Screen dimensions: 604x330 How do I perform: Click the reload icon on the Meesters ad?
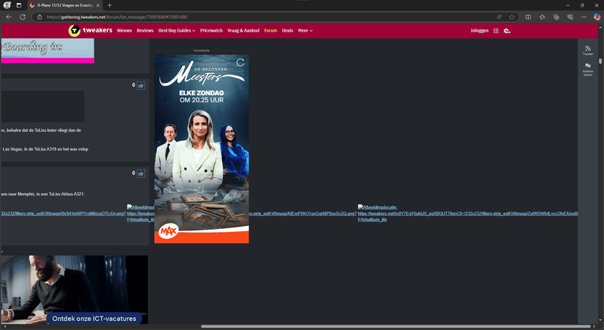[x=240, y=63]
